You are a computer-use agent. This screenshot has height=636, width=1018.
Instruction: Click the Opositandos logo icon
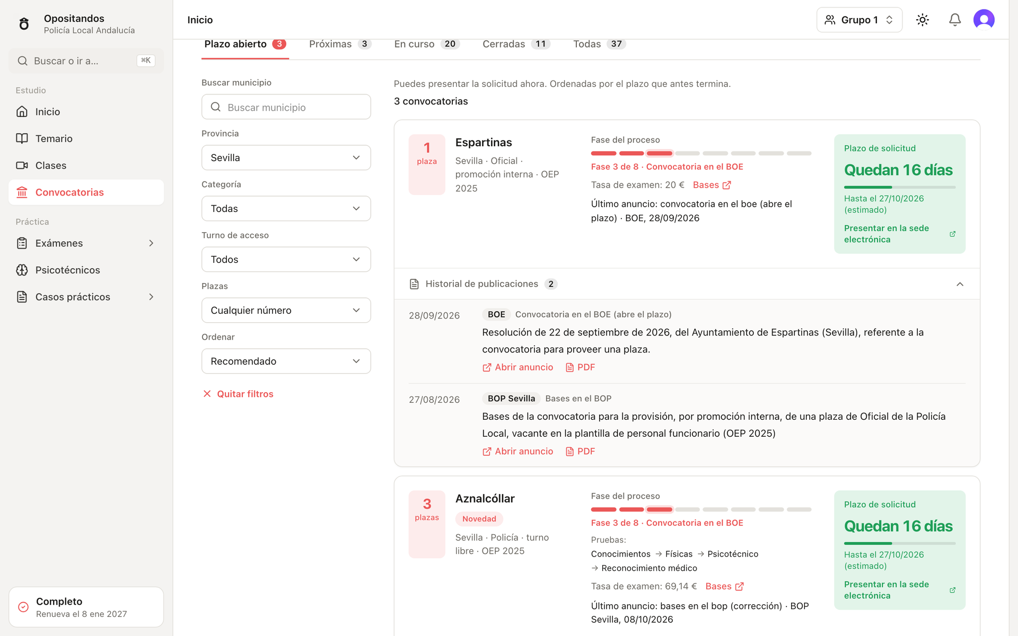click(24, 24)
